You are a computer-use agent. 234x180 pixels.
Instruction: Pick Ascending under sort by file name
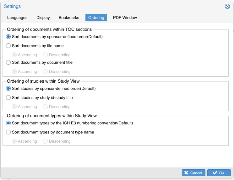pos(14,55)
